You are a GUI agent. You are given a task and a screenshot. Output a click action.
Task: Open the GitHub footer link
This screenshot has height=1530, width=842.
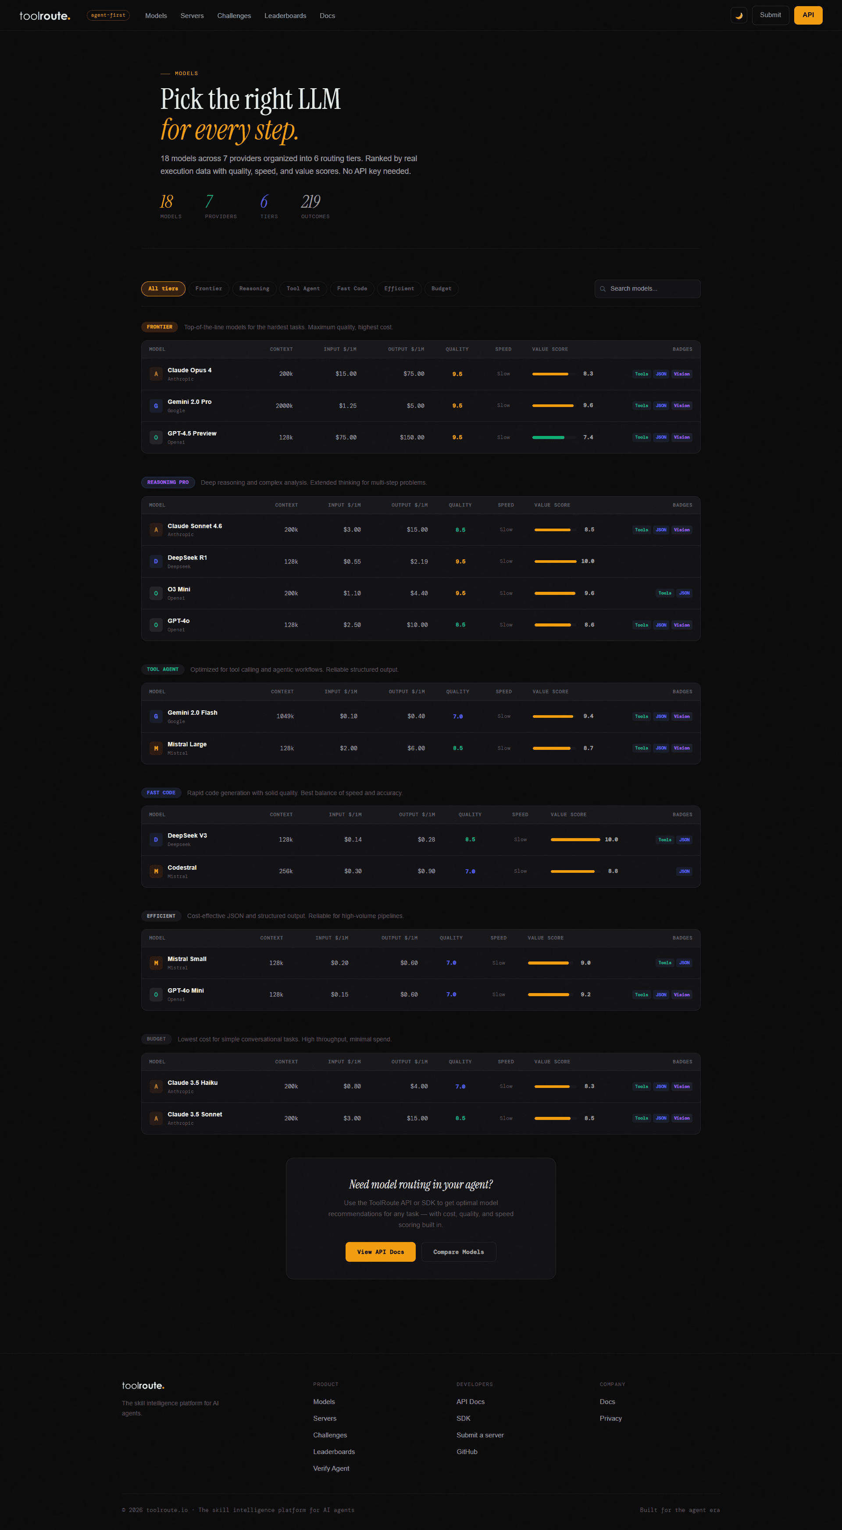(x=467, y=1451)
